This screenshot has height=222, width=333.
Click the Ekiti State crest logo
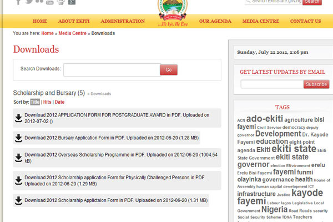pyautogui.click(x=173, y=11)
